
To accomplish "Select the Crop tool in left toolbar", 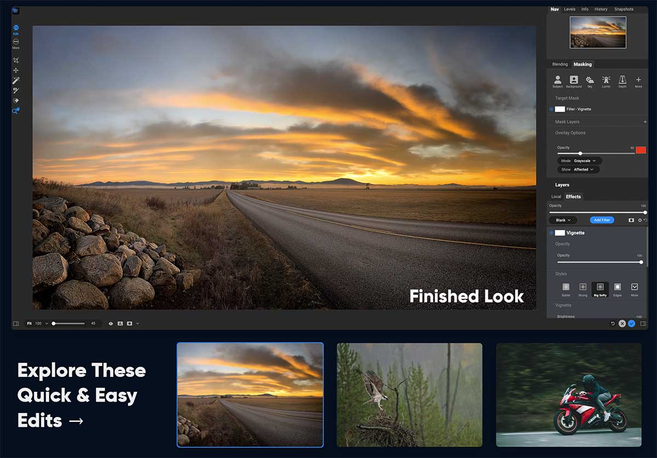I will (x=16, y=60).
